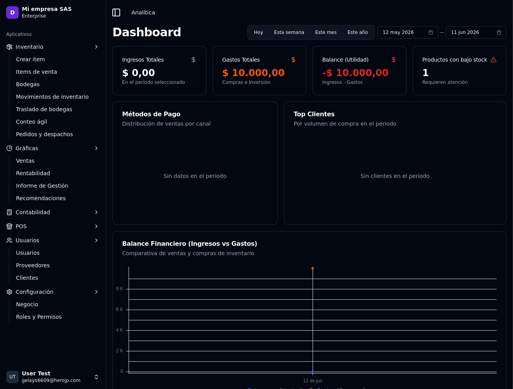The height and width of the screenshot is (389, 513).
Task: Open calendar icon in start date field
Action: click(431, 32)
